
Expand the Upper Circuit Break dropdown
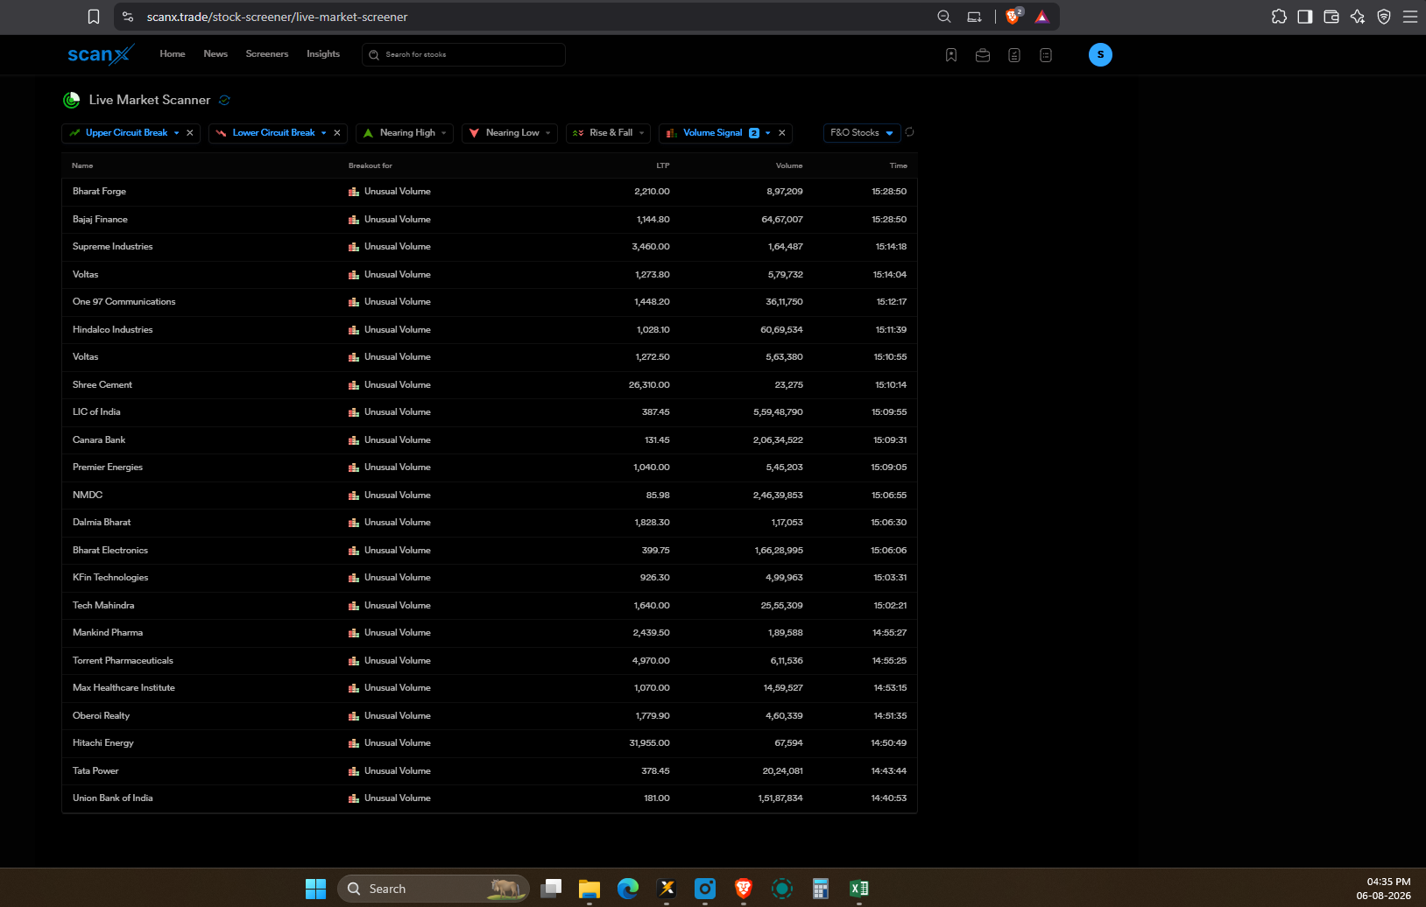177,133
